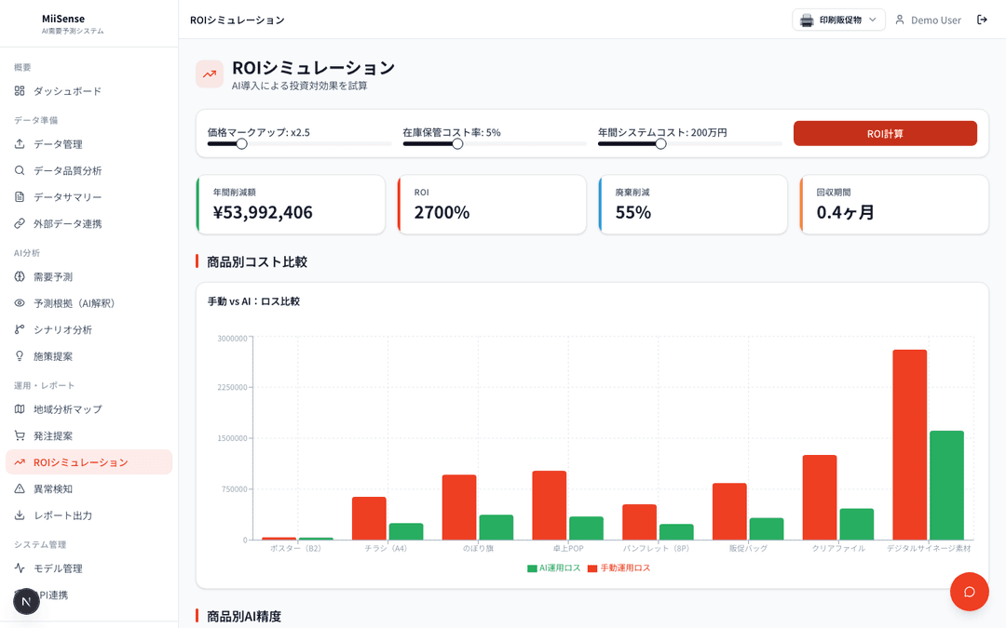Toggle 手動運用ロス legend entry
Viewport: 1006px width, 628px height.
(619, 568)
